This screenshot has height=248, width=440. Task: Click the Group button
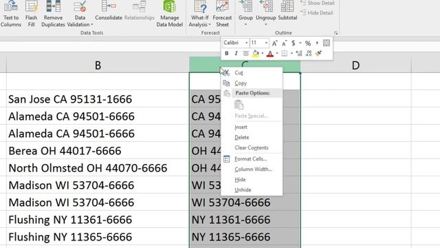click(245, 14)
